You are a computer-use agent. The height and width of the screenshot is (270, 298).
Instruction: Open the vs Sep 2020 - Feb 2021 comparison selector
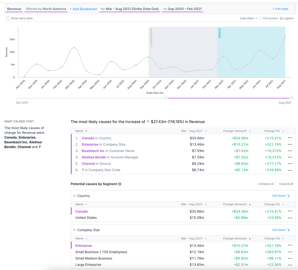click(183, 9)
